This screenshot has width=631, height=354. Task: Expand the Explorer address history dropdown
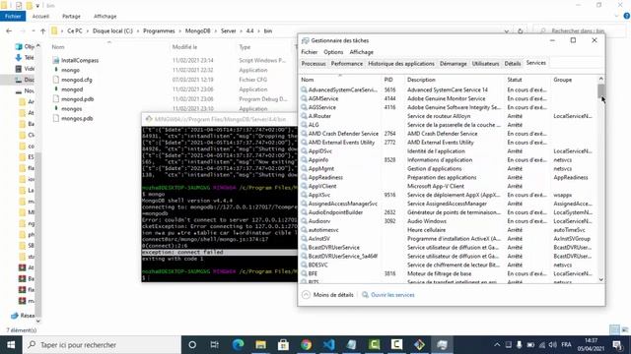tap(507, 30)
